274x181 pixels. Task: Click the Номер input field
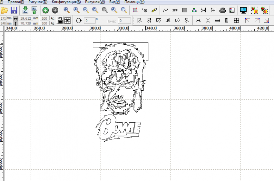[124, 21]
